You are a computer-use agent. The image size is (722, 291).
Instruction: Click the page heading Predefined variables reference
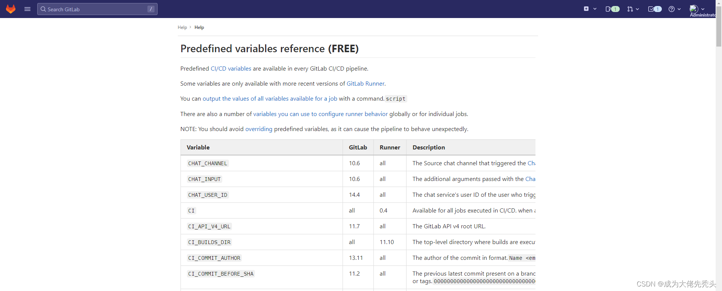pos(270,49)
